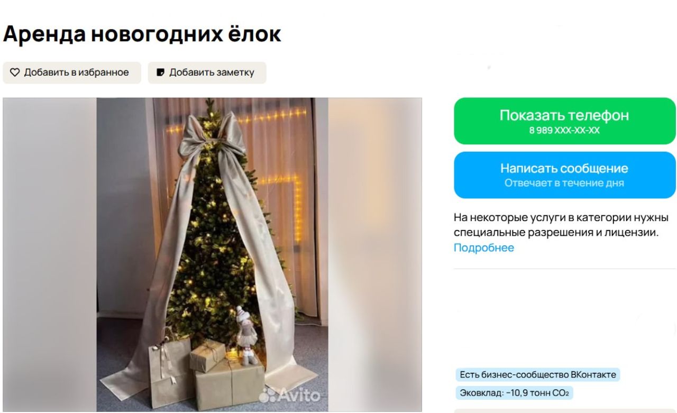This screenshot has width=677, height=413.
Task: Click the blurred right edge of the photo
Action: (x=375, y=254)
